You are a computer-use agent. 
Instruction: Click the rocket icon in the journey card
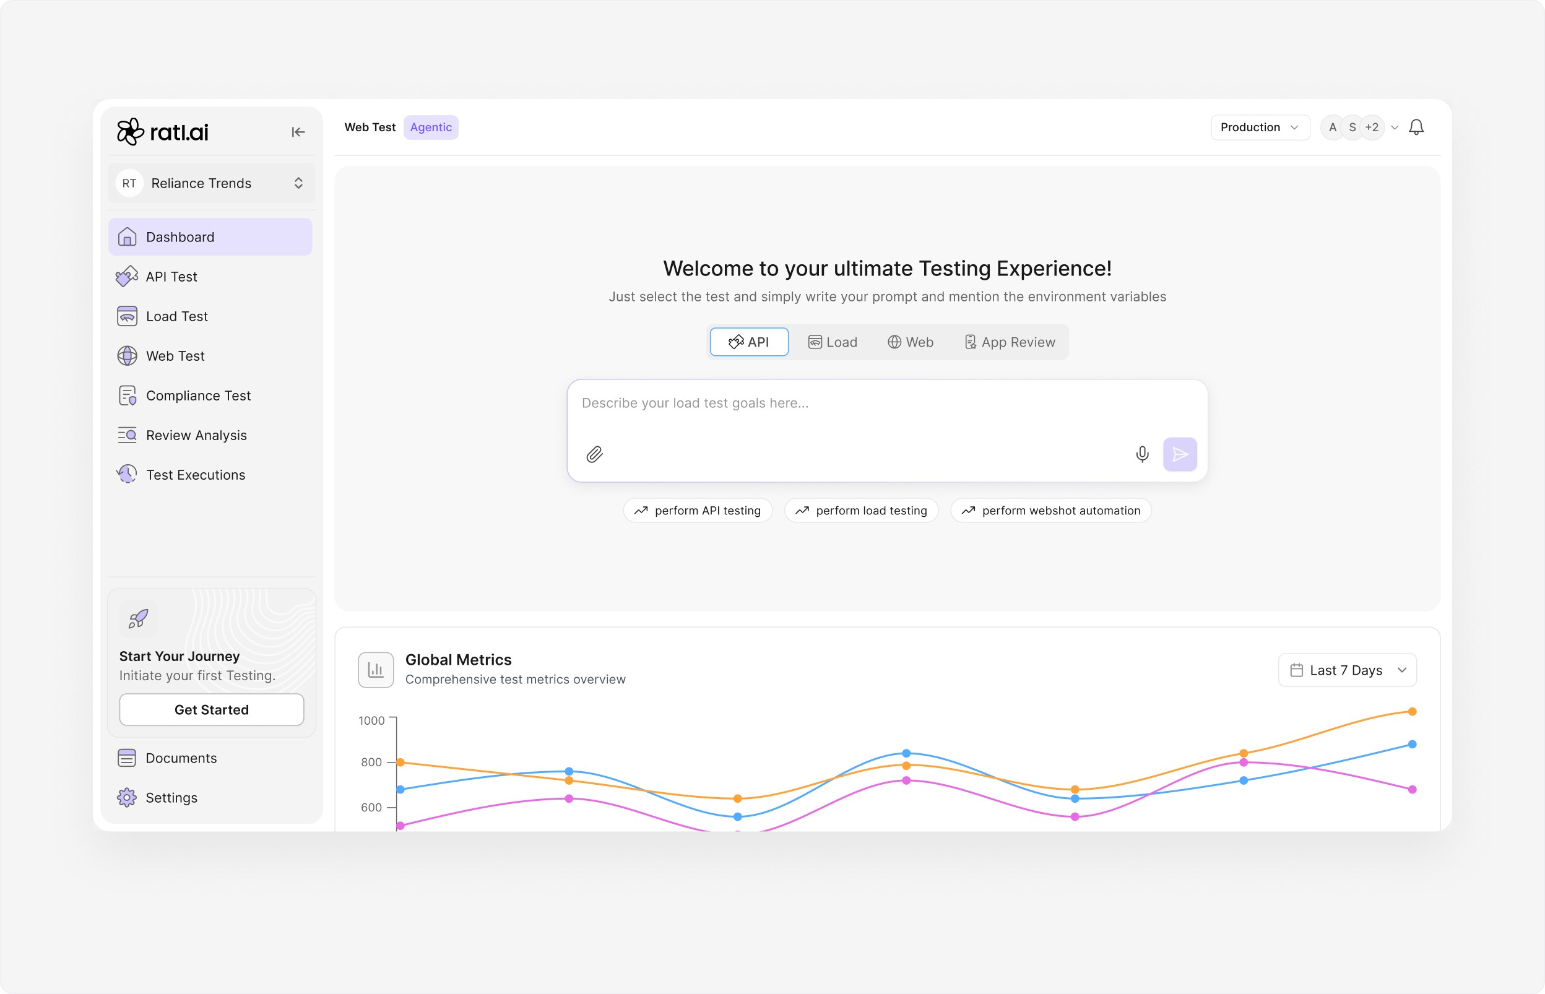click(138, 619)
